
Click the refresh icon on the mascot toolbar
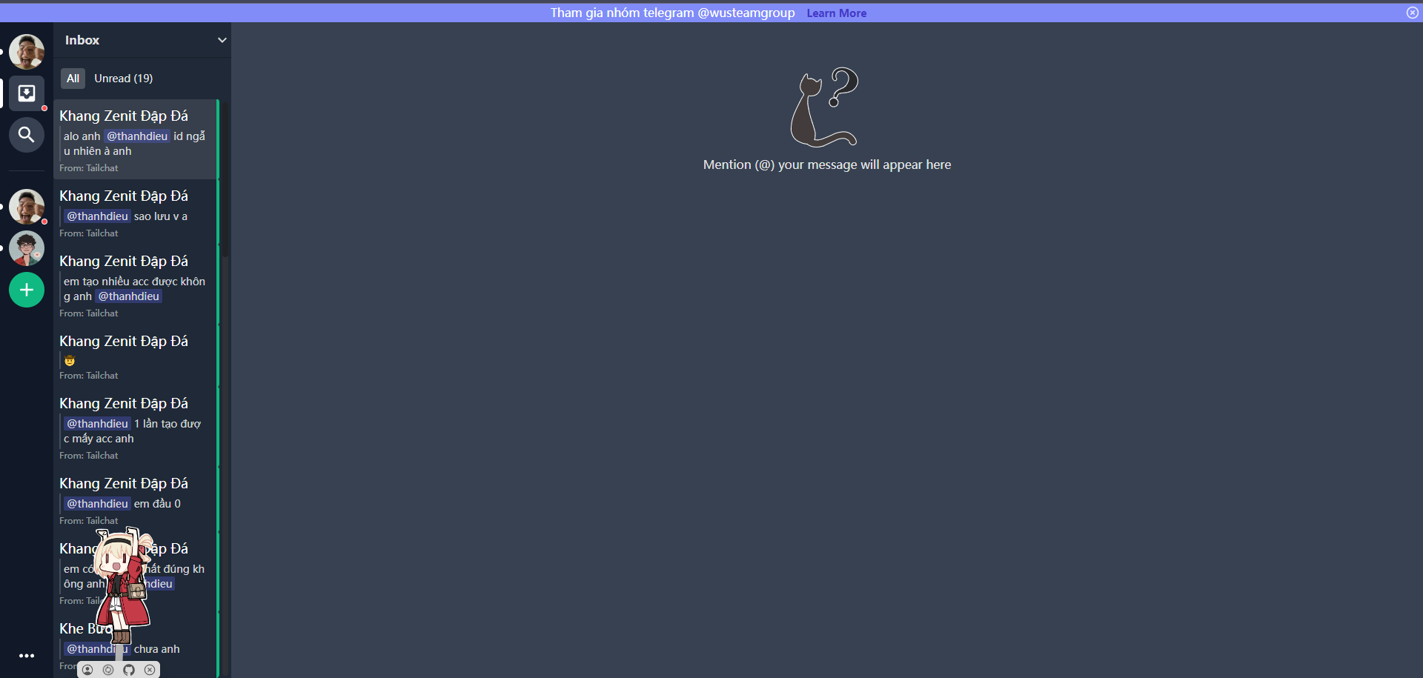108,669
